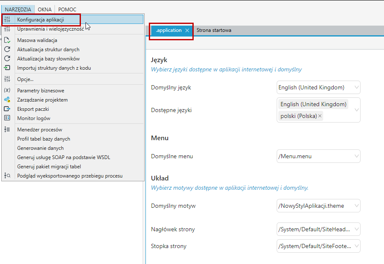Open the OKNA menu

click(44, 10)
